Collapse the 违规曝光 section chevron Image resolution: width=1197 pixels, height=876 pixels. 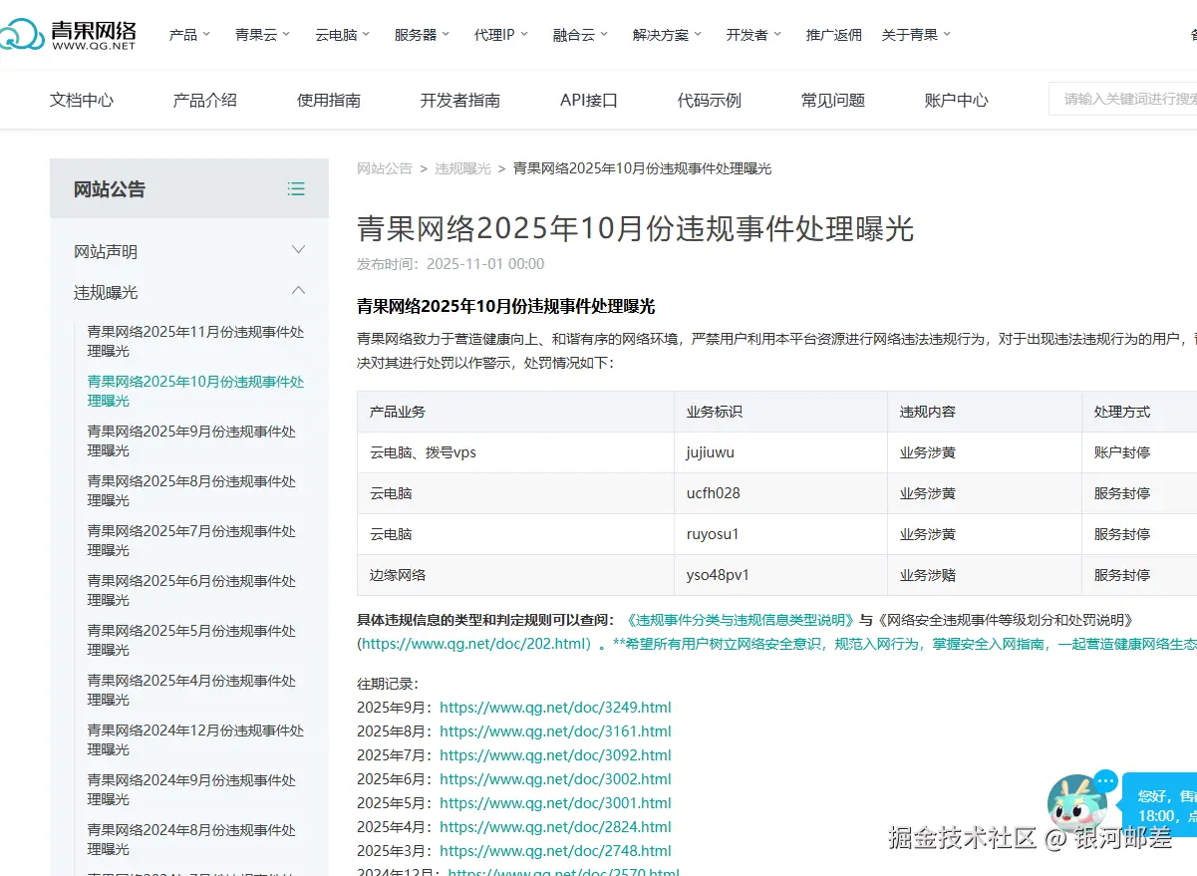pos(298,291)
